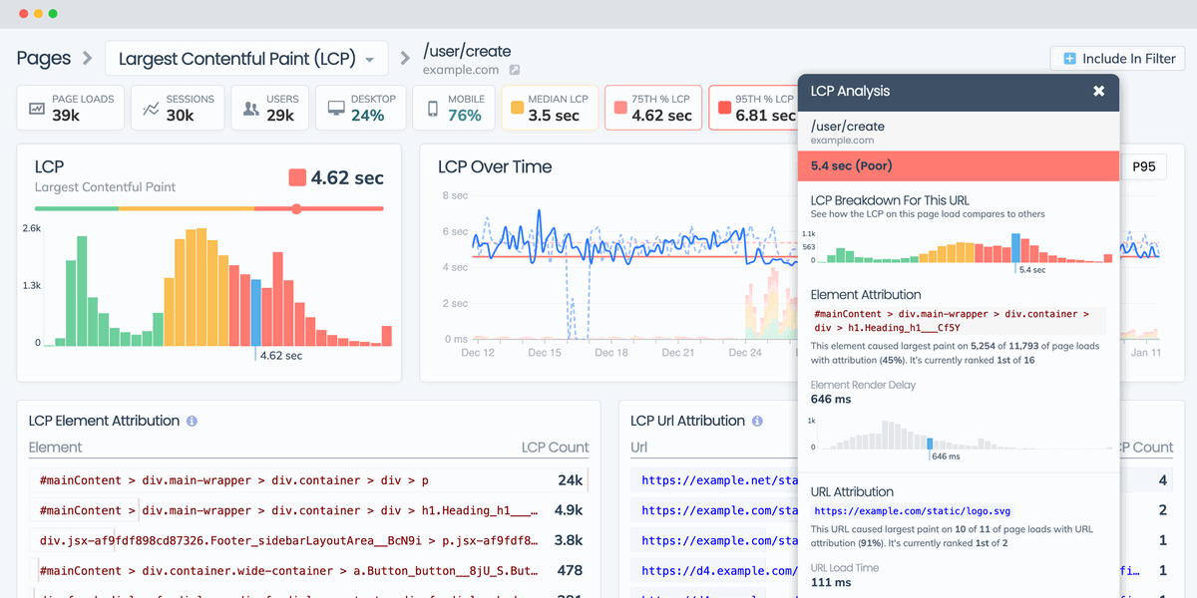Image resolution: width=1197 pixels, height=598 pixels.
Task: Select element row with h1.Heading_h1
Action: tap(308, 510)
